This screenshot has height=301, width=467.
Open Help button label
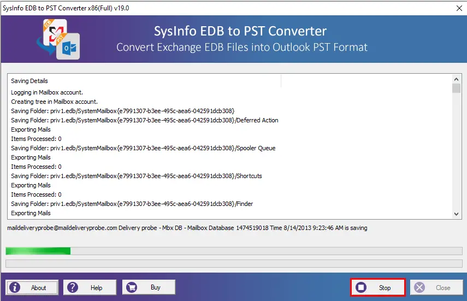(97, 287)
